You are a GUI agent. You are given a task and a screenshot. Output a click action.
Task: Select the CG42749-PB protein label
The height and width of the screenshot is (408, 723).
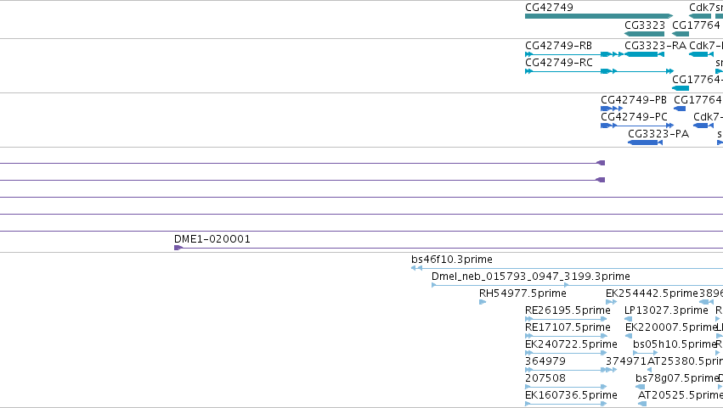[x=634, y=99]
